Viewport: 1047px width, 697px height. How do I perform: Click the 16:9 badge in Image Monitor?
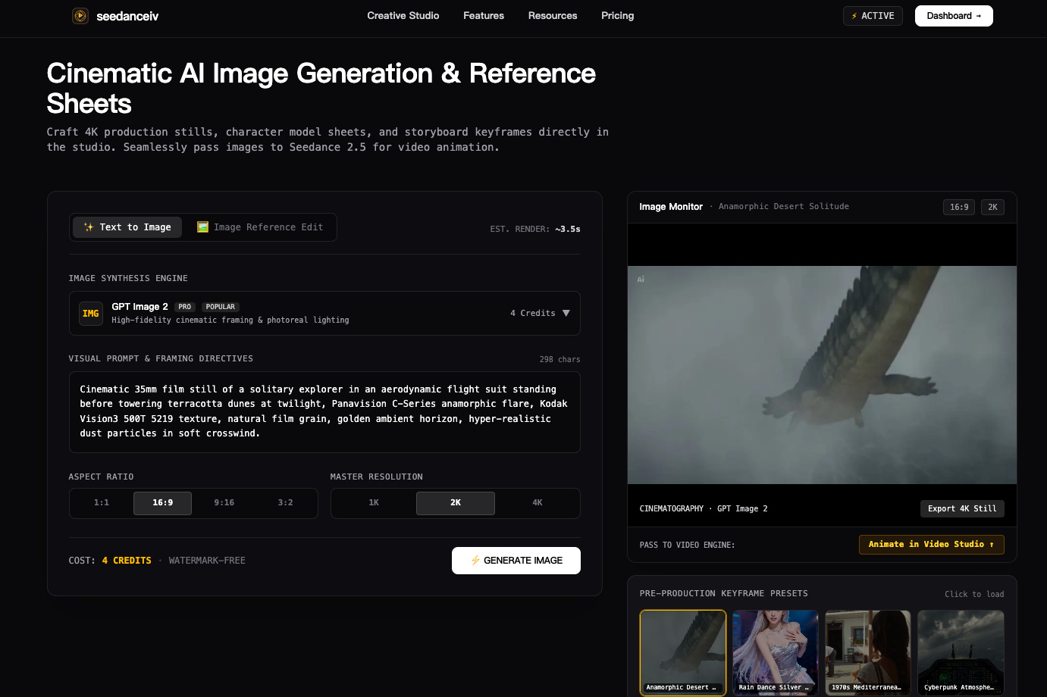pos(959,208)
